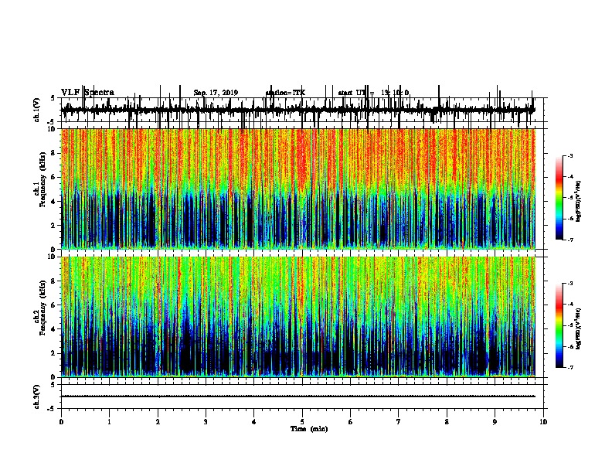Click the "5" tick on the time axis
The width and height of the screenshot is (612, 473).
302,422
